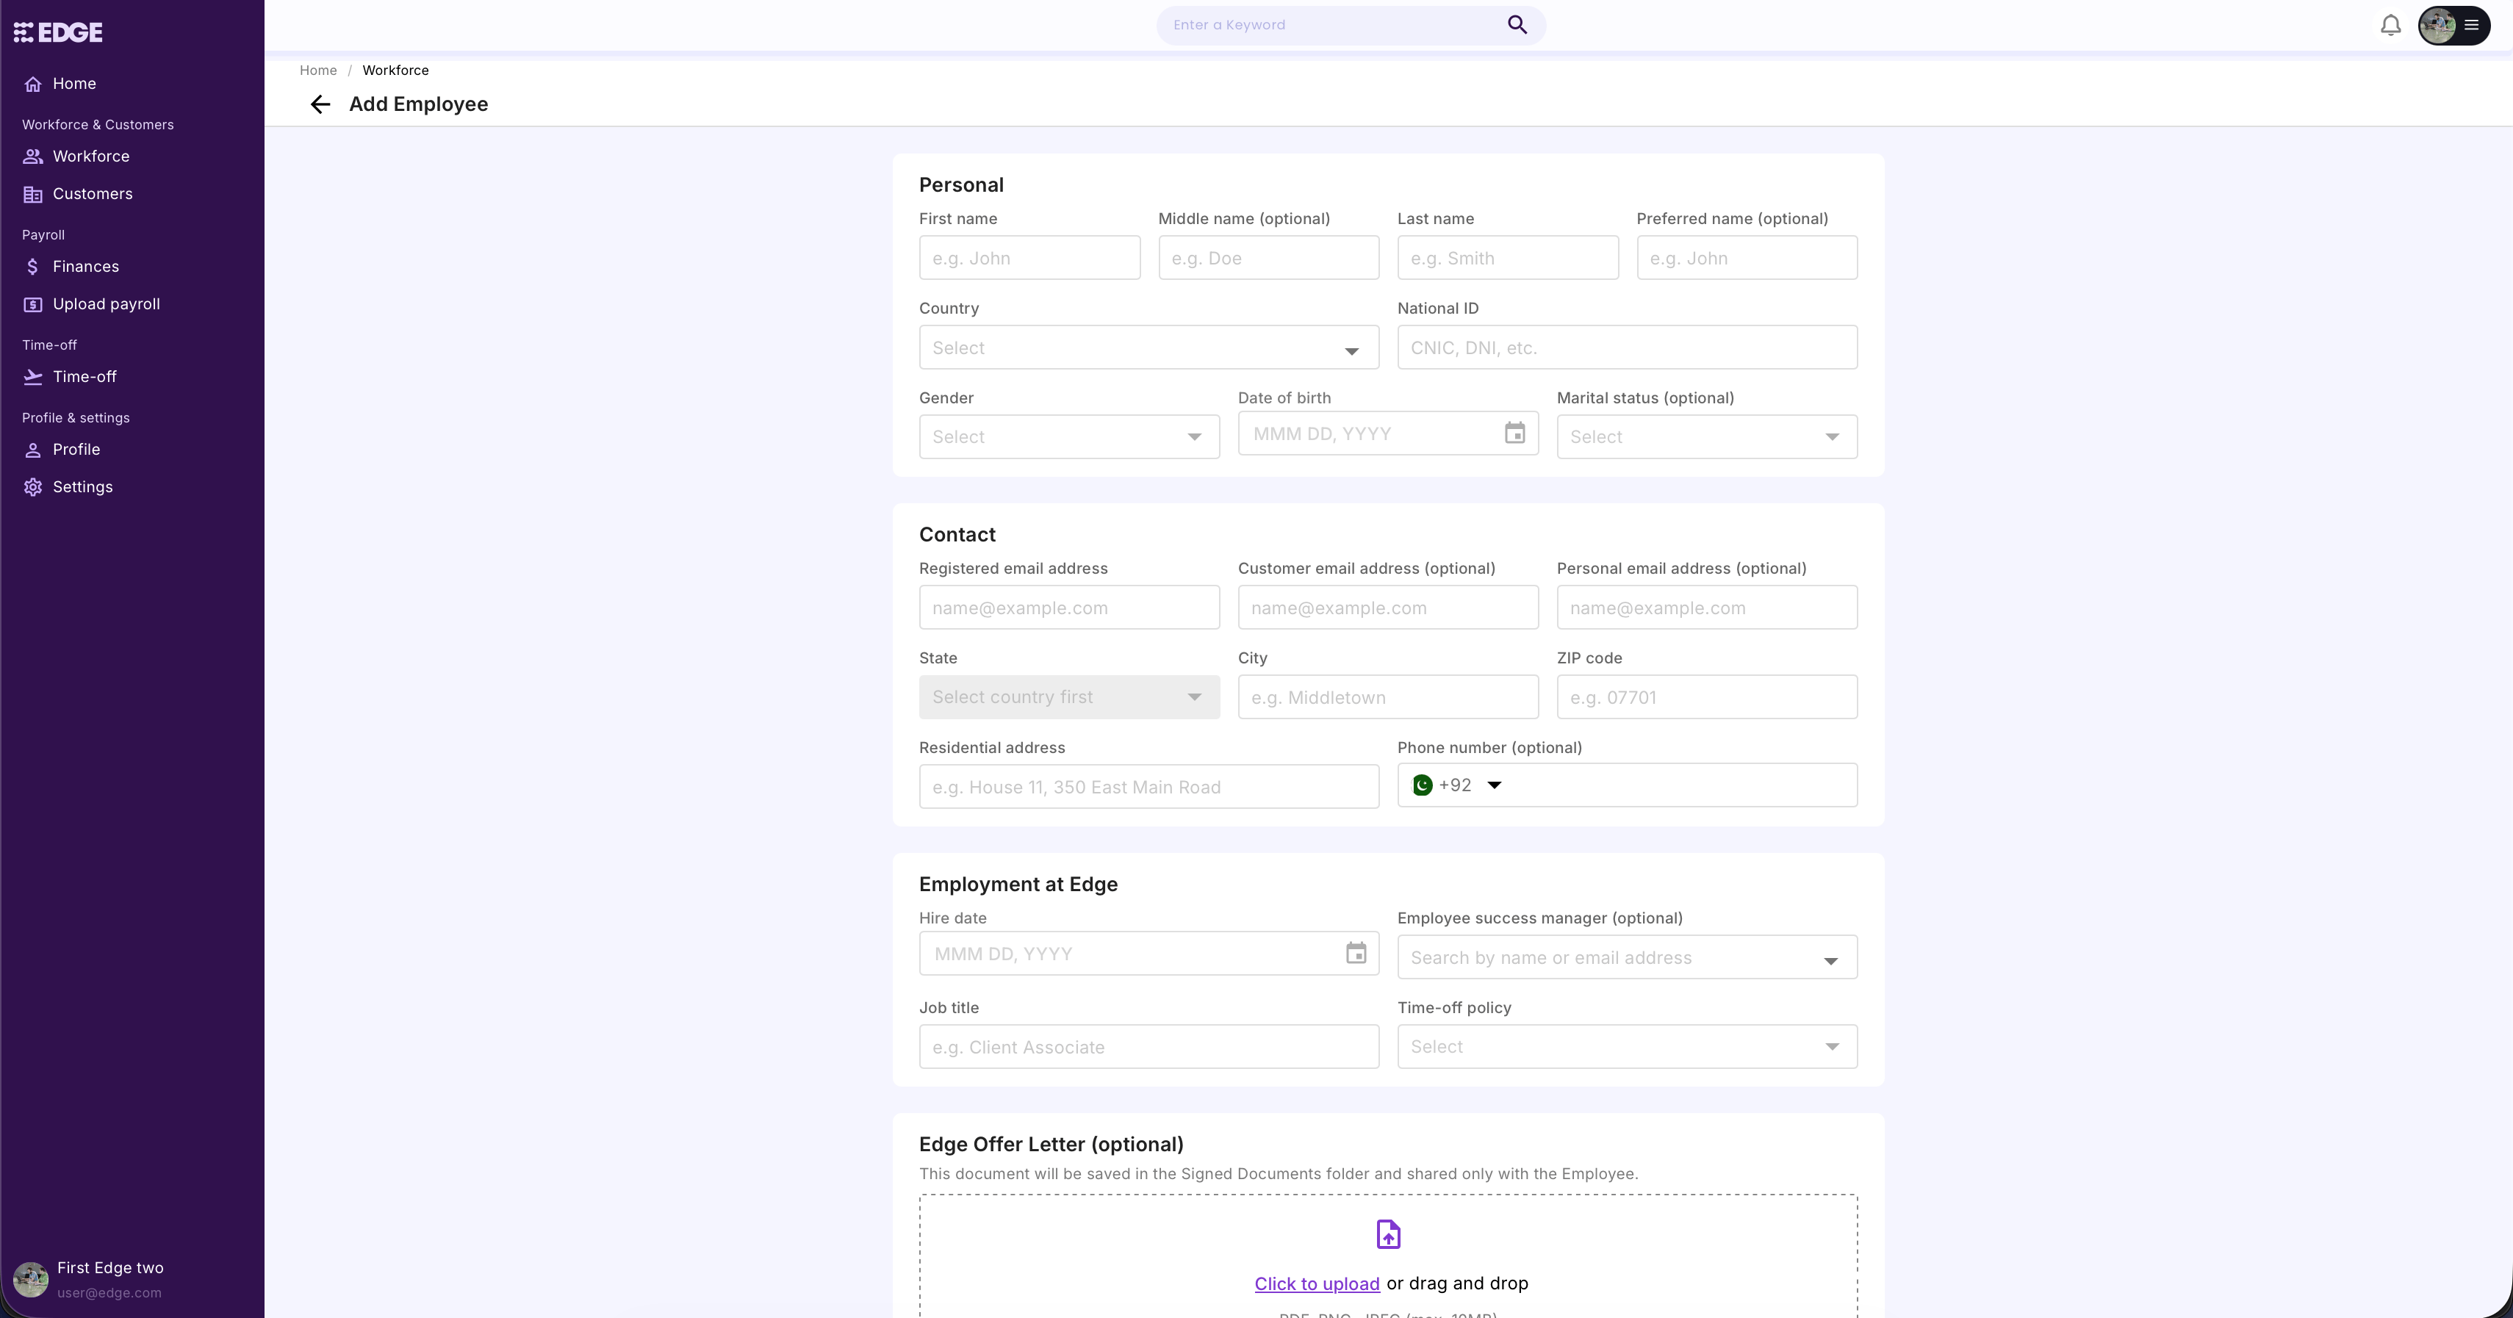Click the back arrow beside Add Employee

(x=320, y=104)
